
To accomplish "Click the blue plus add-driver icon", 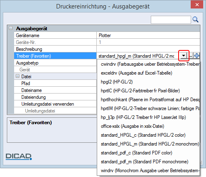I will point(197,56).
